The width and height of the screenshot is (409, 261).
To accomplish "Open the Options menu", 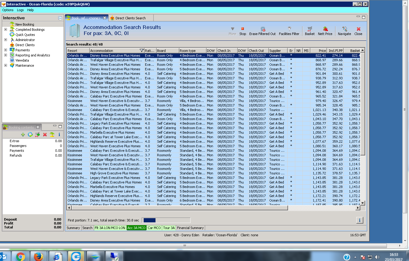I will coord(8,10).
